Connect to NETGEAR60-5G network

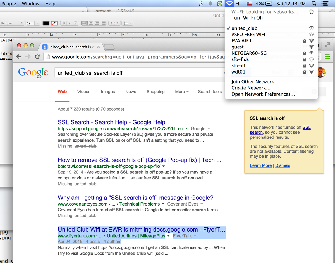pos(271,53)
